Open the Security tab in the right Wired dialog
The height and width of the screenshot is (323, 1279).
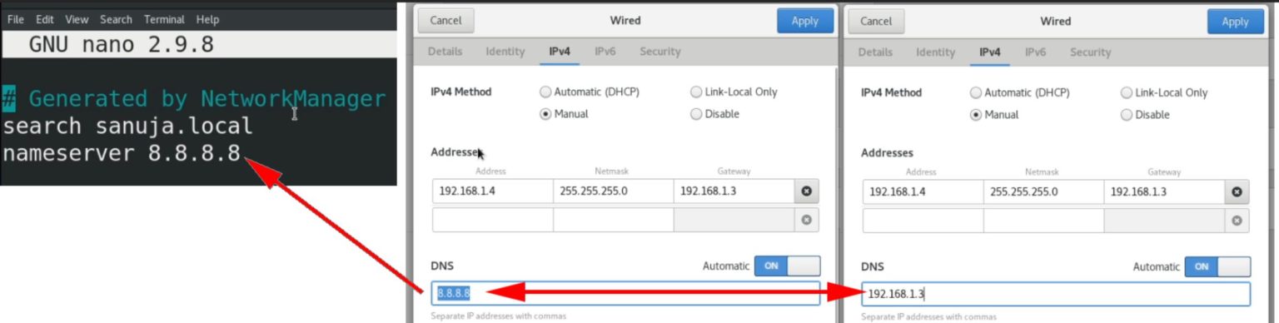coord(1091,52)
